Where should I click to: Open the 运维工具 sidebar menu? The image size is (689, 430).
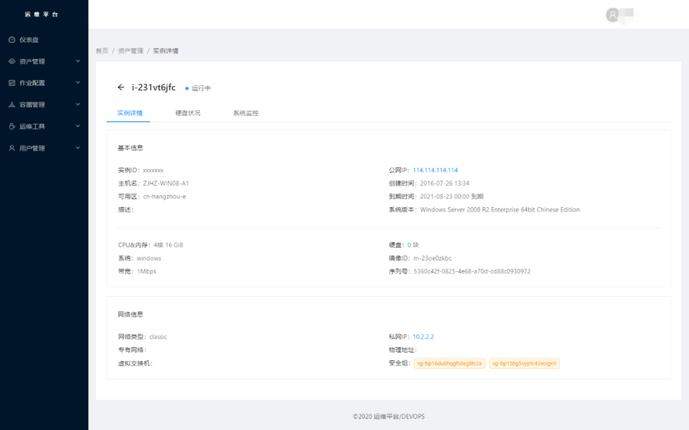pyautogui.click(x=44, y=126)
